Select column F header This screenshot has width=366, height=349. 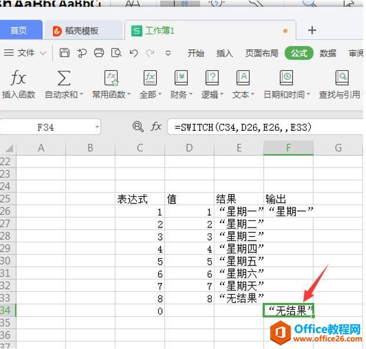[x=288, y=148]
